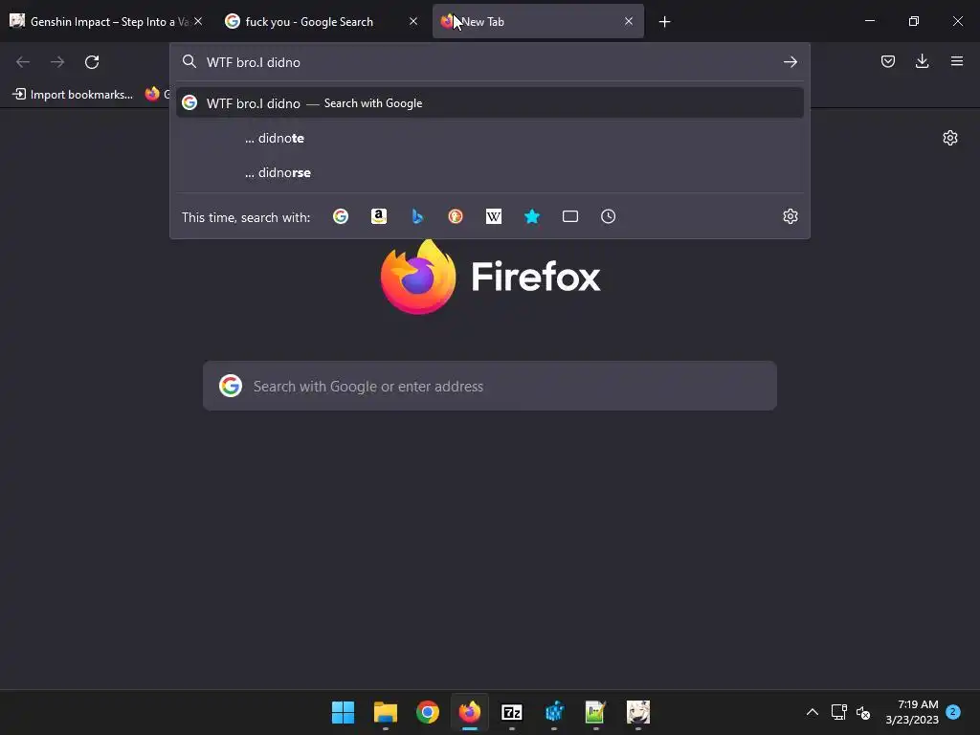Screen dimensions: 980x735
Task: Search with the Wikipedia engine icon
Action: click(493, 216)
